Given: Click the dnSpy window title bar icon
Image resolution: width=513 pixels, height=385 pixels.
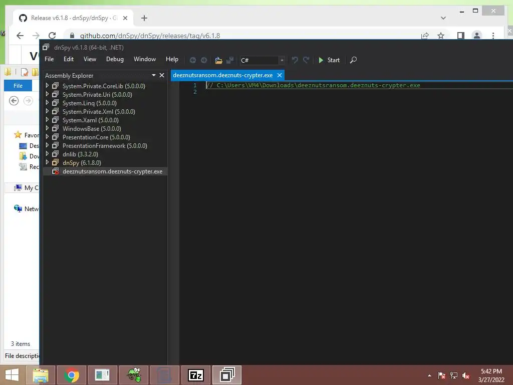Looking at the screenshot, I should click(46, 48).
